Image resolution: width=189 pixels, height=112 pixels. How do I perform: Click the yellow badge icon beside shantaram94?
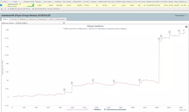(20, 4)
